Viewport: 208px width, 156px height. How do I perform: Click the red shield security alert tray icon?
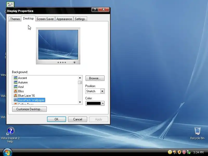[x=184, y=152]
